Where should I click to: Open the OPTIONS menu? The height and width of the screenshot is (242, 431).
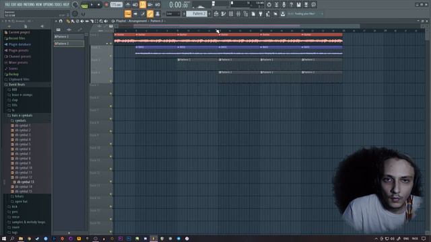pos(48,5)
